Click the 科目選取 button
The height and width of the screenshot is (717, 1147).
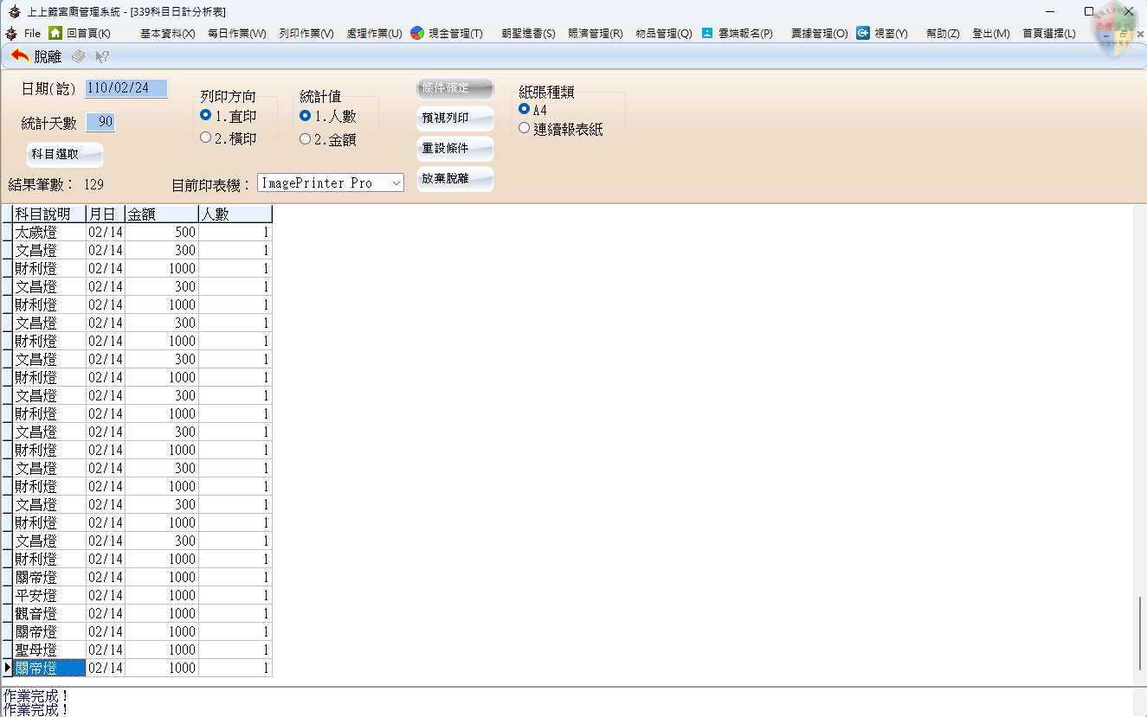coord(65,154)
